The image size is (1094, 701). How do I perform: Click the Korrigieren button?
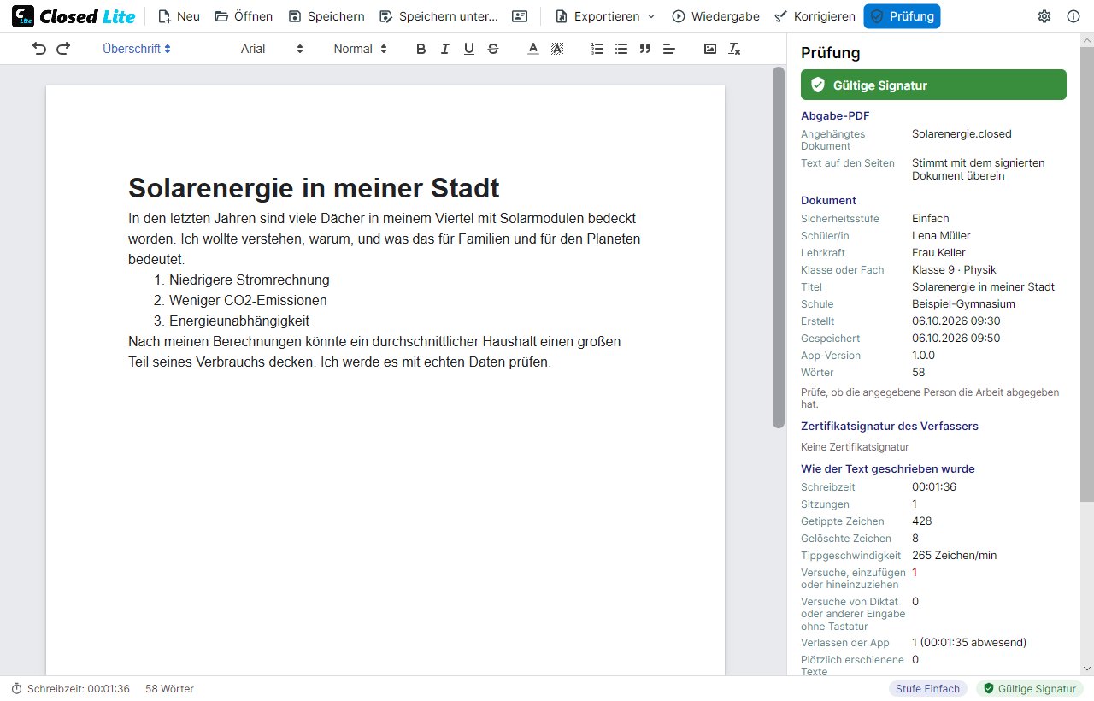[814, 16]
